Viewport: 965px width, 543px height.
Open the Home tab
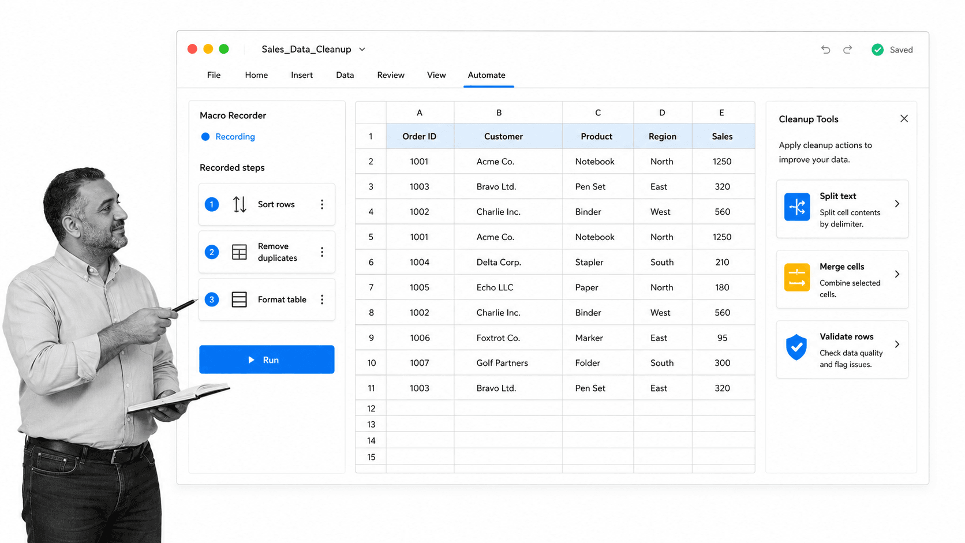pos(256,75)
